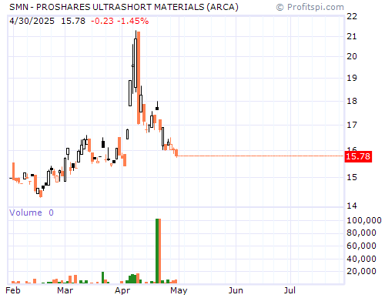Click the 100,000 volume axis label
Viewport: 385px width, 308px height.
point(364,220)
